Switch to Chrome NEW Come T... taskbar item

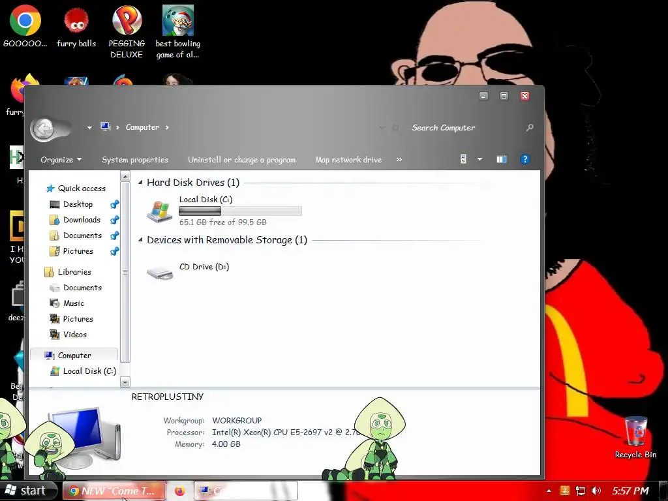tap(114, 491)
